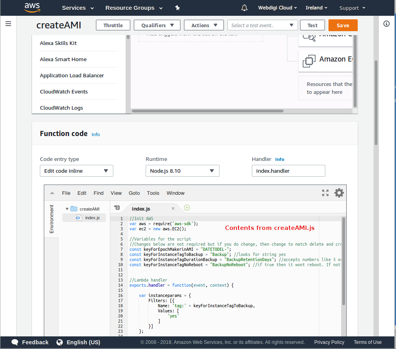The width and height of the screenshot is (396, 349).
Task: Click the CloudWatch magnifier resource icon
Action: point(309,38)
